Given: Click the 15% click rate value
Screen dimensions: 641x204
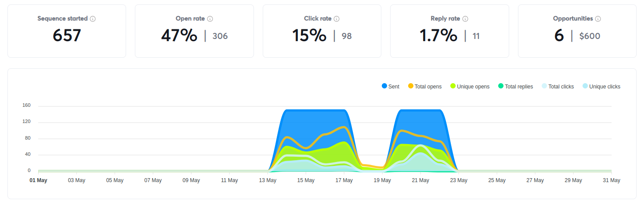Looking at the screenshot, I should pos(309,36).
